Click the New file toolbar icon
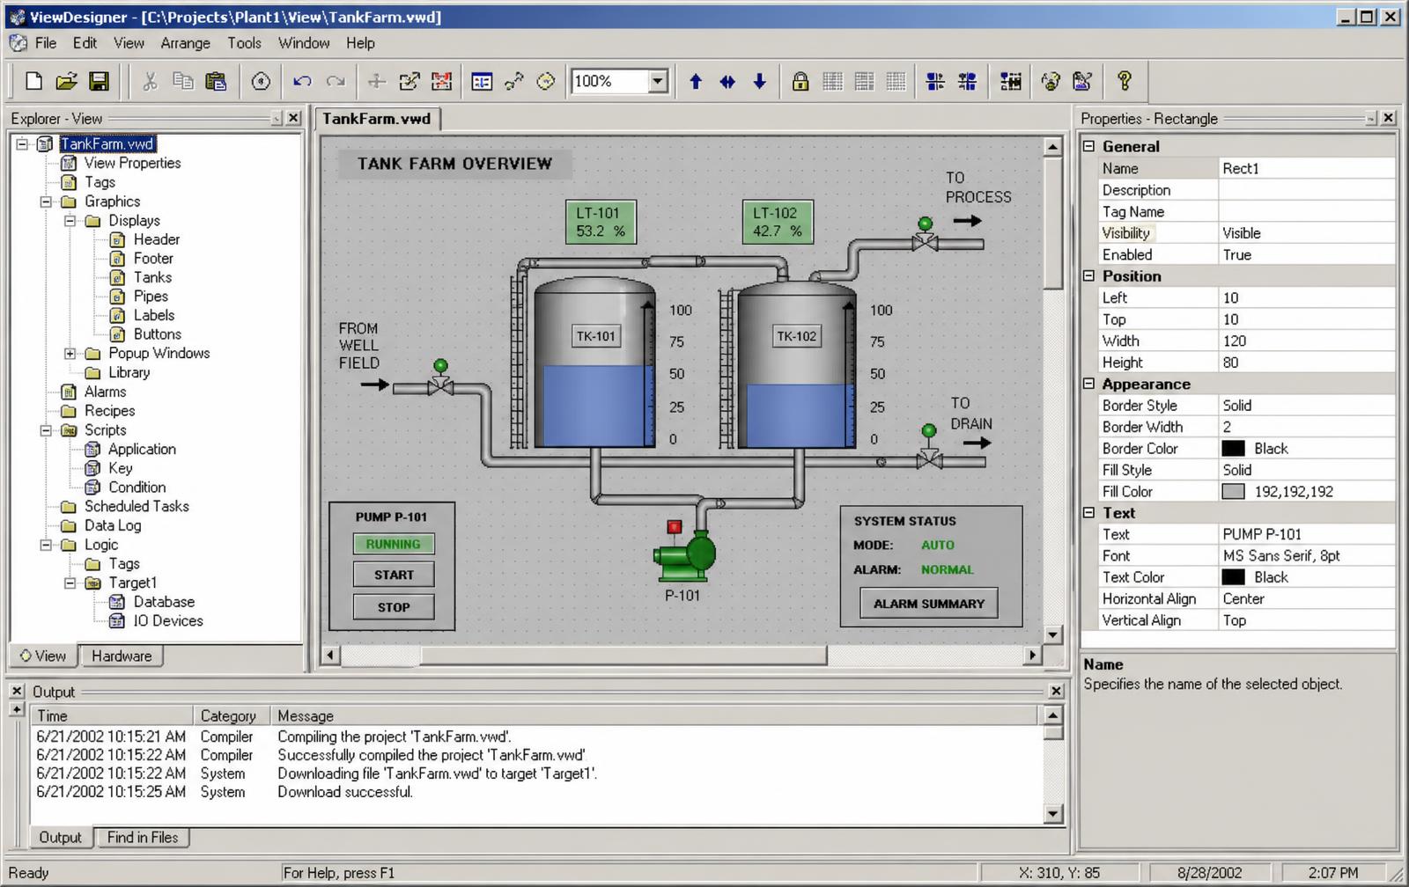This screenshot has width=1409, height=887. (33, 82)
